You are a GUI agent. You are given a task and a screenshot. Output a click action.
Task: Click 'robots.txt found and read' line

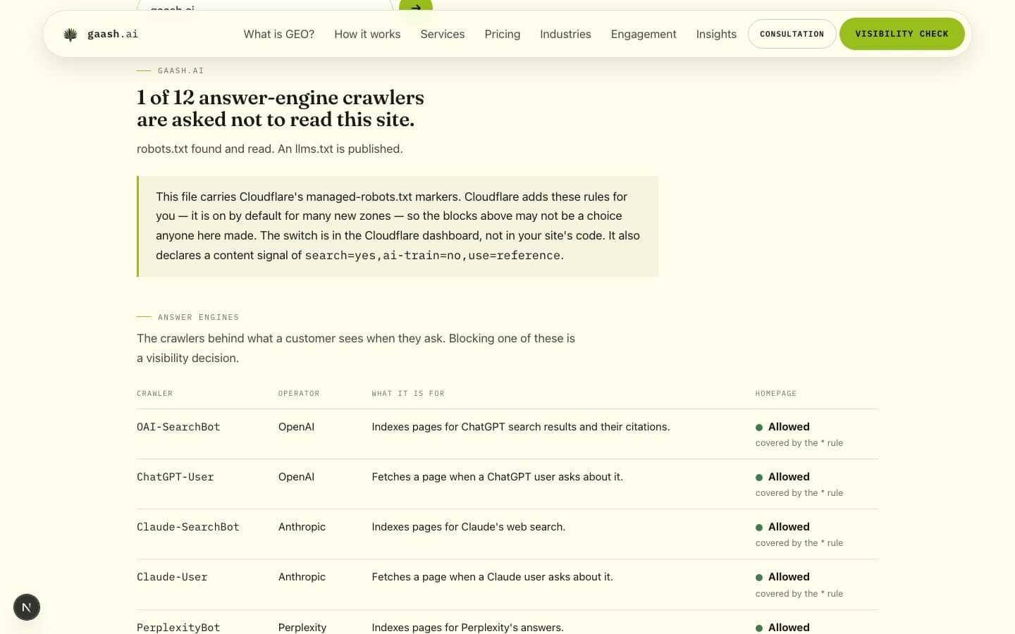click(x=270, y=149)
